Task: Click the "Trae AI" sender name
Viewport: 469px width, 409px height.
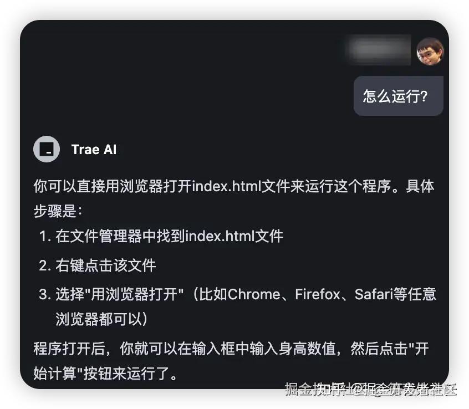Action: tap(94, 149)
